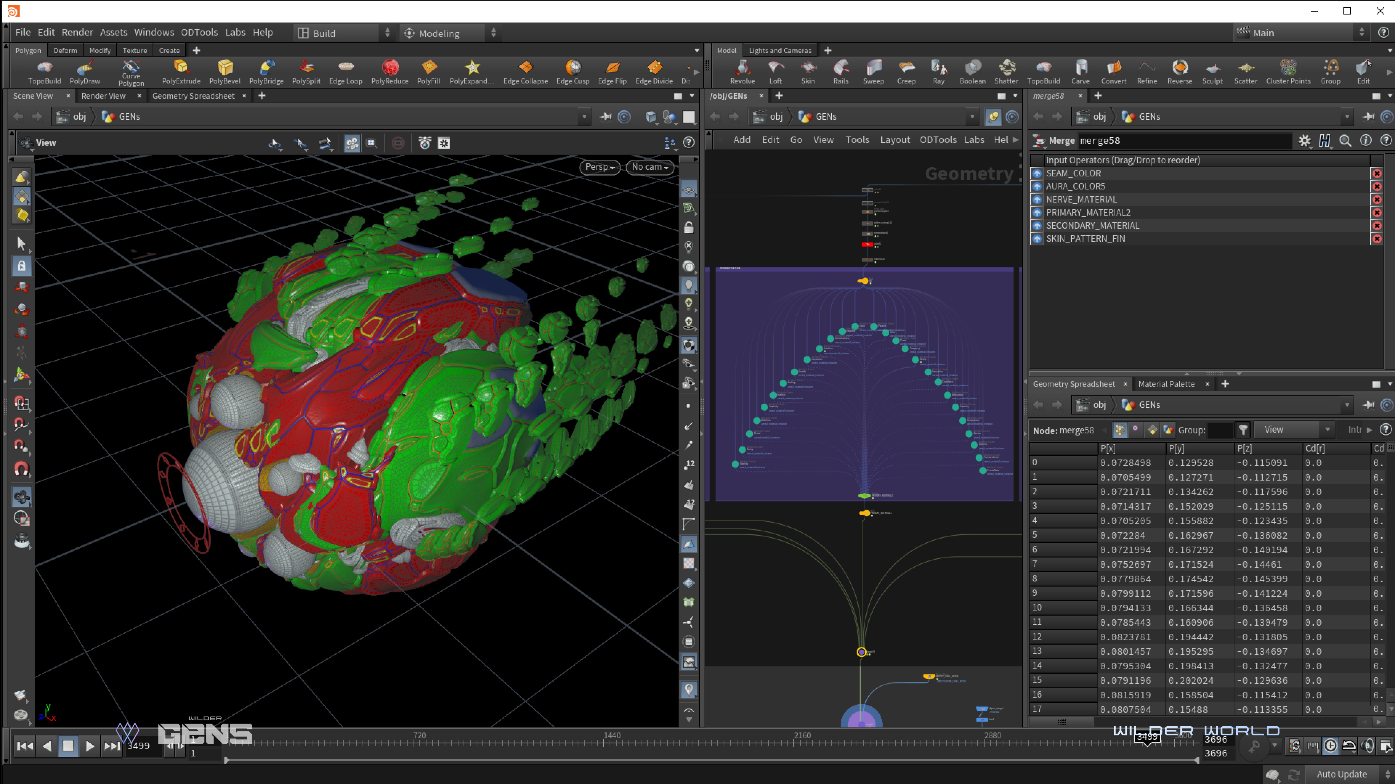Screen dimensions: 1395x784
Task: Open the Persp viewport dropdown
Action: [599, 167]
